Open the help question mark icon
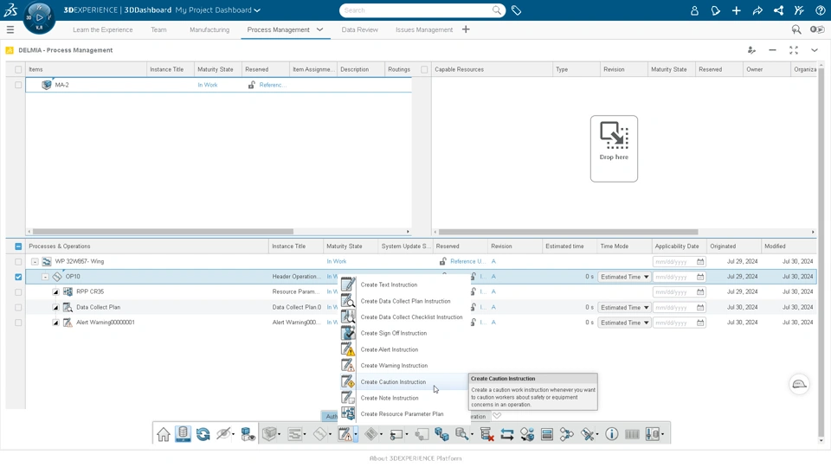 pos(821,10)
